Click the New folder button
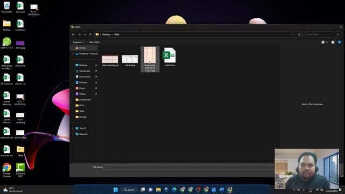The width and height of the screenshot is (345, 194). [x=94, y=42]
